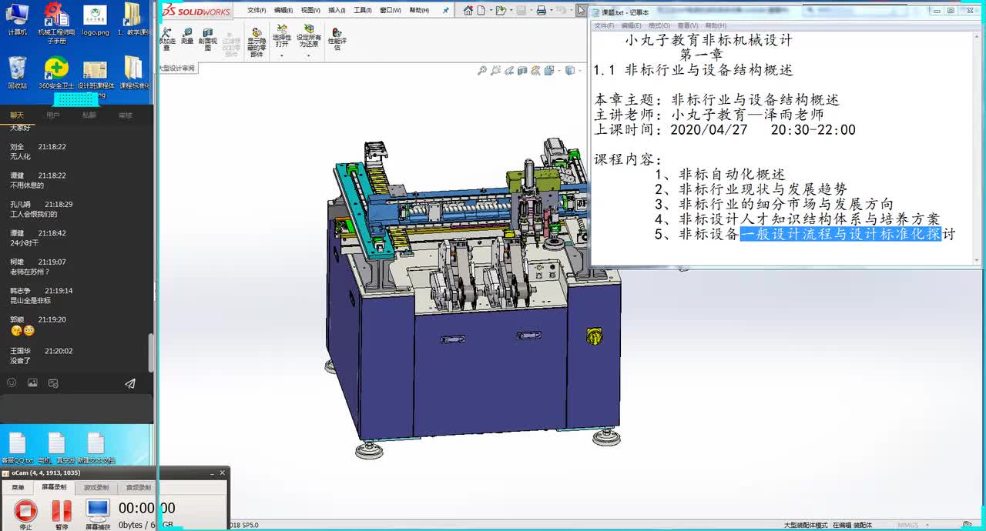Send chat message with paper plane icon

130,382
